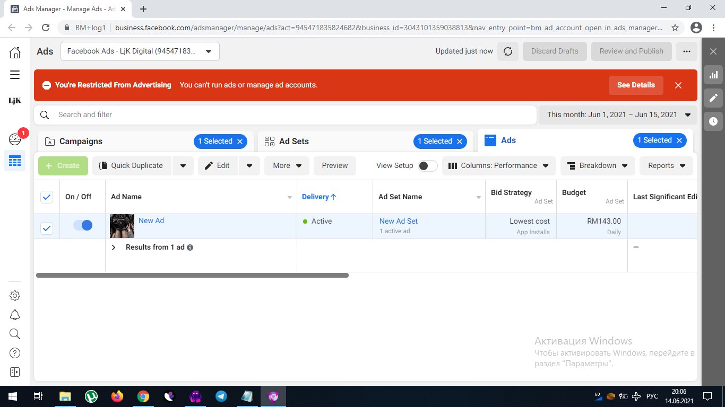Open the history clock in right rail
The height and width of the screenshot is (407, 725).
click(713, 121)
